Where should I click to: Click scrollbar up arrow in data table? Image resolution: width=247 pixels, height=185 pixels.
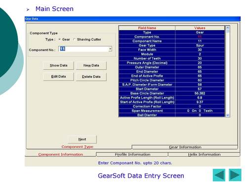point(228,28)
